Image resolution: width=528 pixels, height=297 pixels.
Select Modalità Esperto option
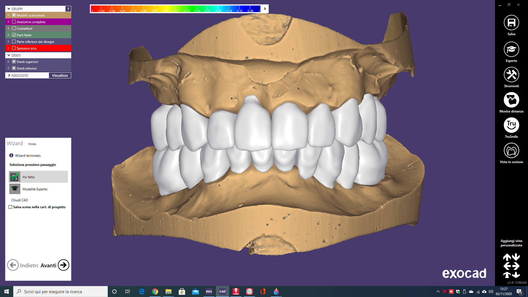point(38,189)
